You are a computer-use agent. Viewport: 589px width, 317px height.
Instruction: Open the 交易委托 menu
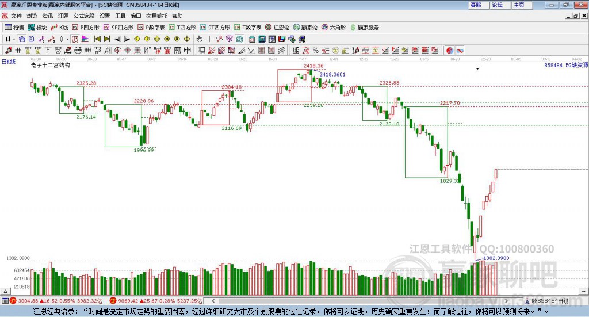point(156,16)
